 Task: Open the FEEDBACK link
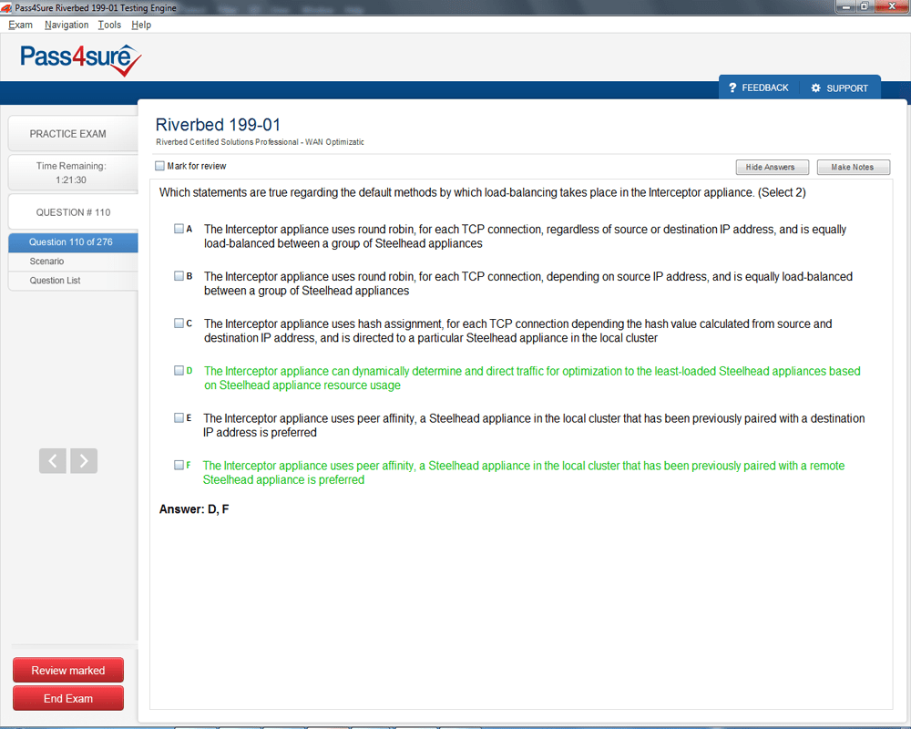[x=758, y=87]
